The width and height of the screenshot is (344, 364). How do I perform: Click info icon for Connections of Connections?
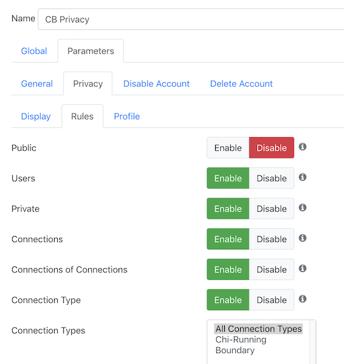pos(302,268)
